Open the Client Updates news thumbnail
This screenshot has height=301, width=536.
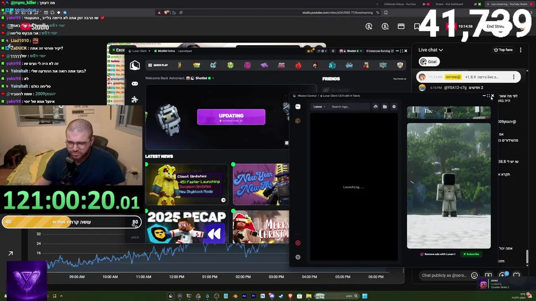[x=186, y=184]
